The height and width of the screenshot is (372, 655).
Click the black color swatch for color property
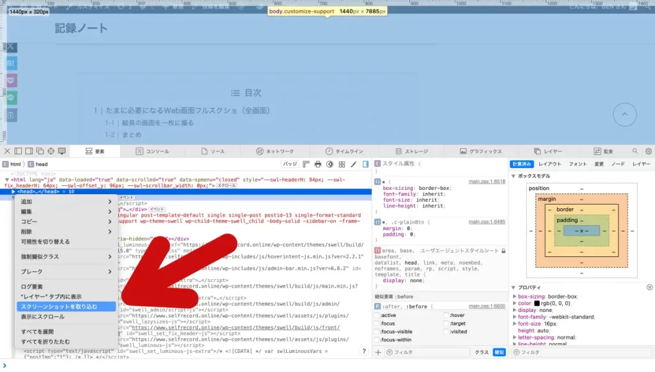click(537, 303)
